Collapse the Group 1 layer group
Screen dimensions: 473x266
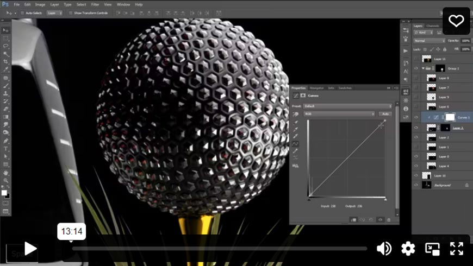(423, 68)
